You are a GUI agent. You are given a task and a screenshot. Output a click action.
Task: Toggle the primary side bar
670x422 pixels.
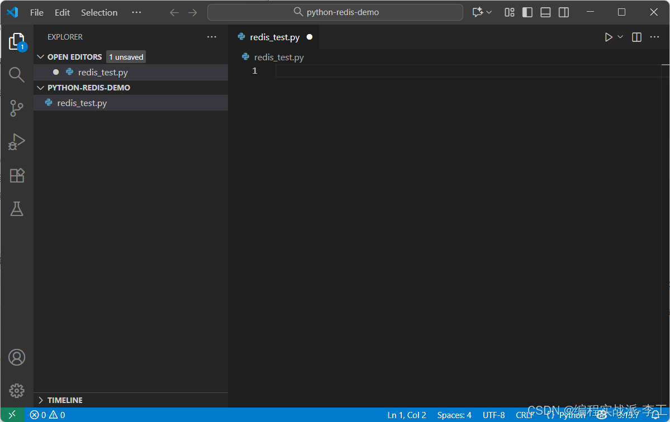pyautogui.click(x=528, y=12)
